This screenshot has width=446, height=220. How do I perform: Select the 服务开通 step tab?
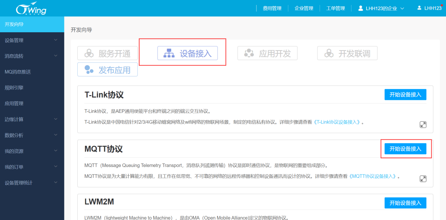click(x=108, y=53)
